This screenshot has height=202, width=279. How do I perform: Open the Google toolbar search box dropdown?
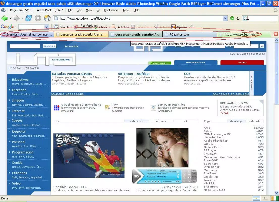tap(47, 27)
